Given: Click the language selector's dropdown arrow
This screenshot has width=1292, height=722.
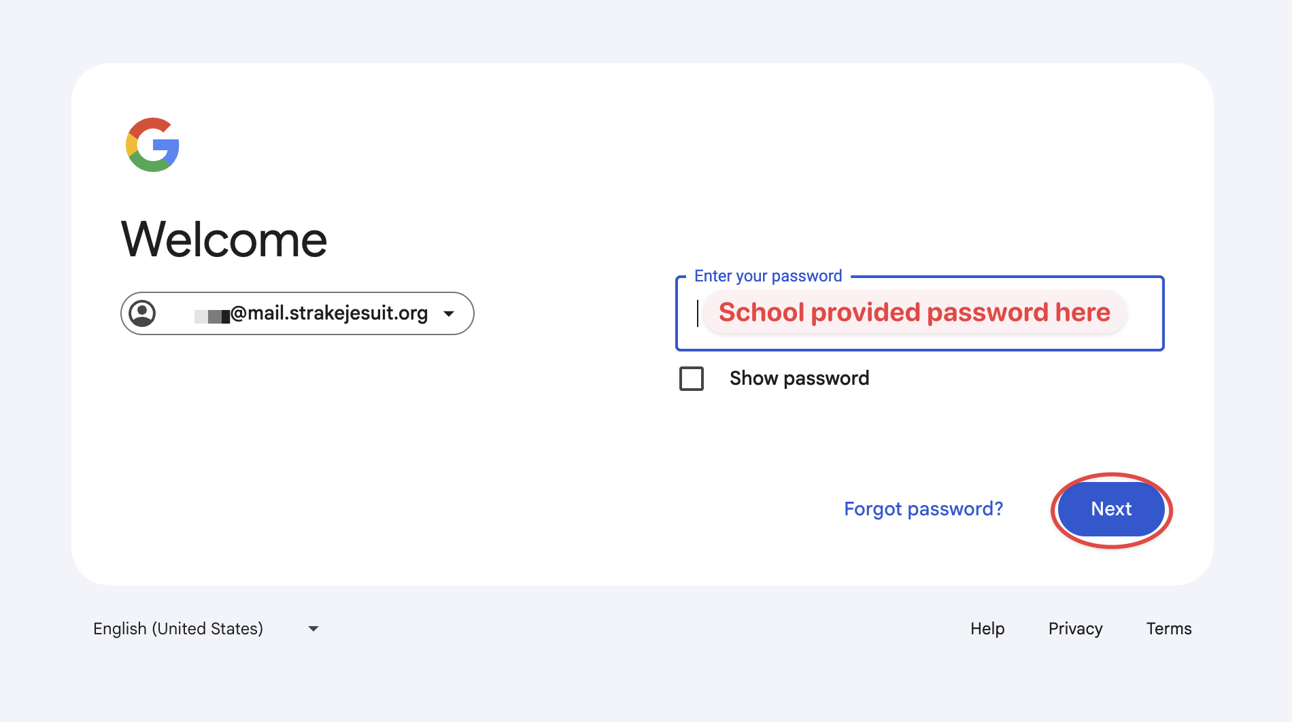Looking at the screenshot, I should (x=313, y=629).
